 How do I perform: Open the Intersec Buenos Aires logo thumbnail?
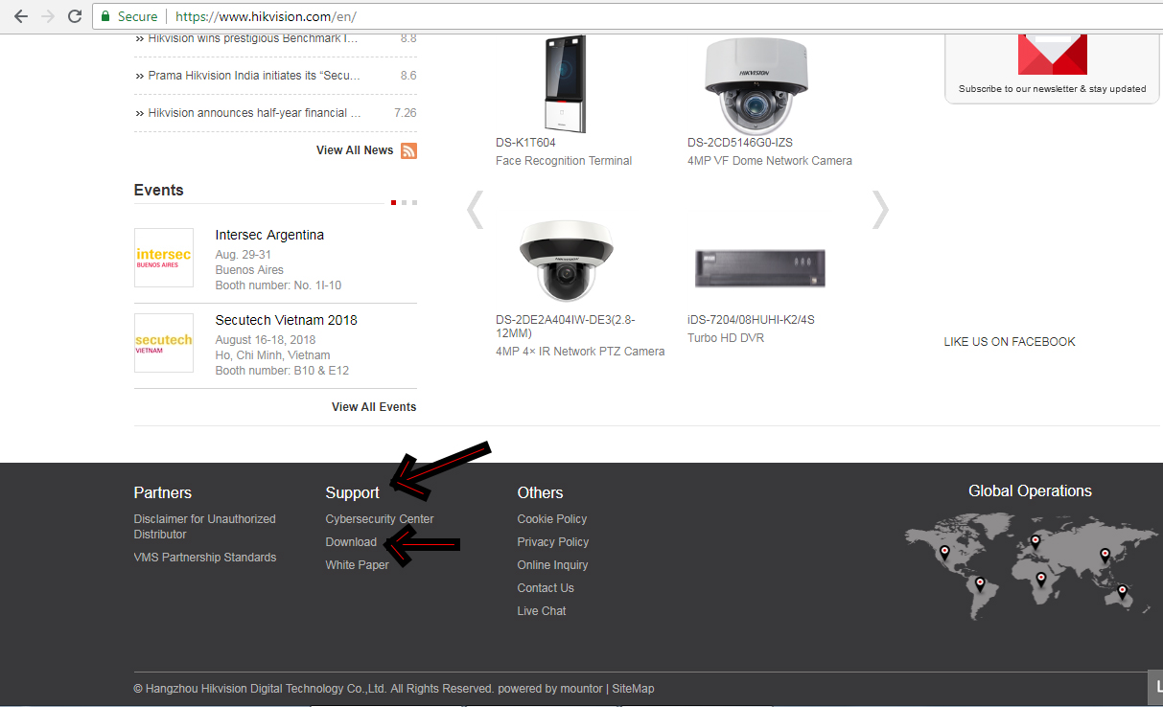[x=164, y=258]
